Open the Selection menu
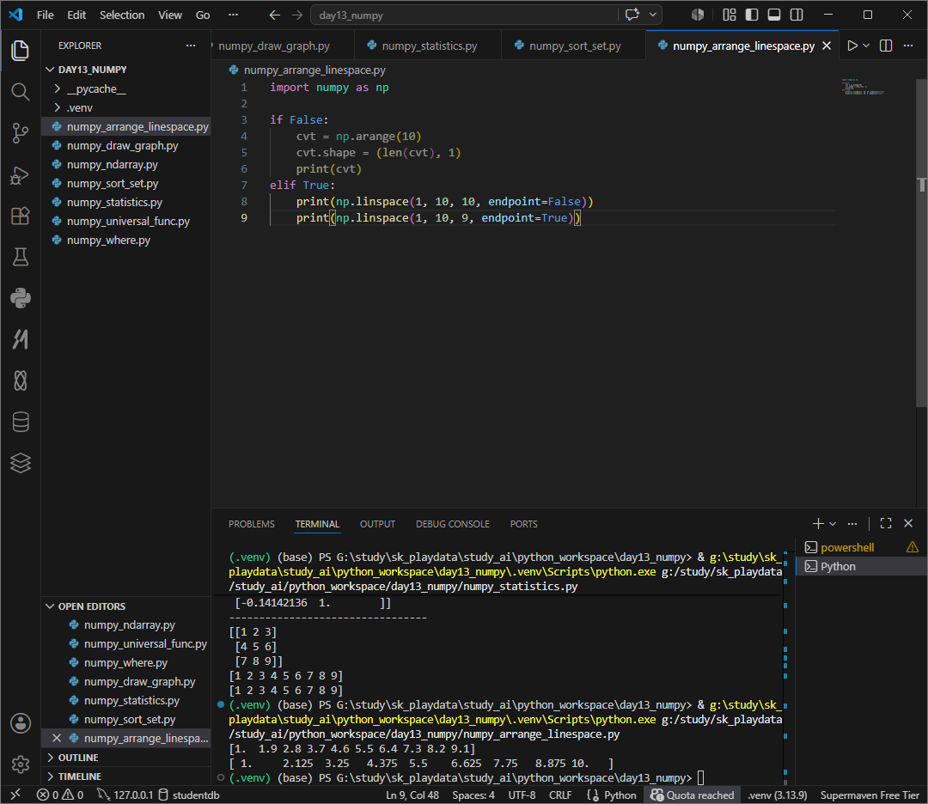Image resolution: width=928 pixels, height=804 pixels. 122,15
